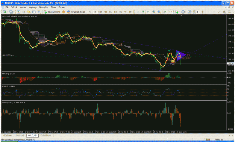Open the Pomoc menu
Screen dimensions: 235x142
[61, 7]
